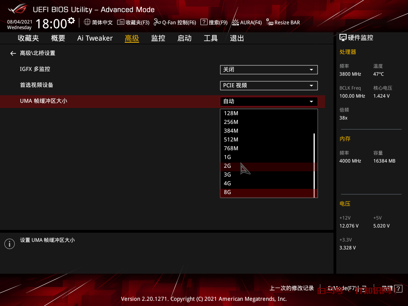Click the gear icon beside the clock
This screenshot has width=408, height=306.
click(x=71, y=20)
